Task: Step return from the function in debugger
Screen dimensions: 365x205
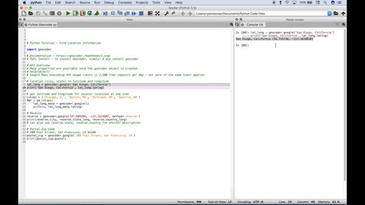Action: pyautogui.click(x=127, y=14)
